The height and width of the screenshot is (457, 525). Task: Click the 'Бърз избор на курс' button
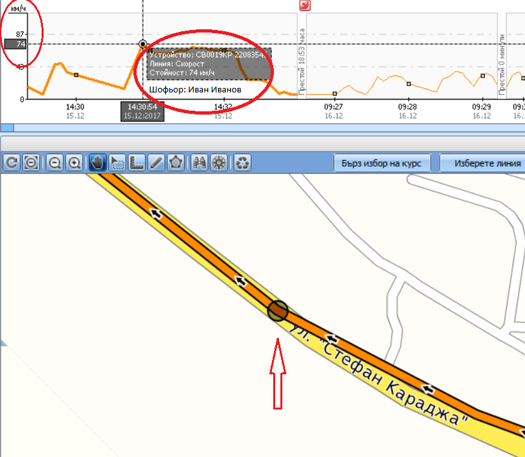[382, 163]
